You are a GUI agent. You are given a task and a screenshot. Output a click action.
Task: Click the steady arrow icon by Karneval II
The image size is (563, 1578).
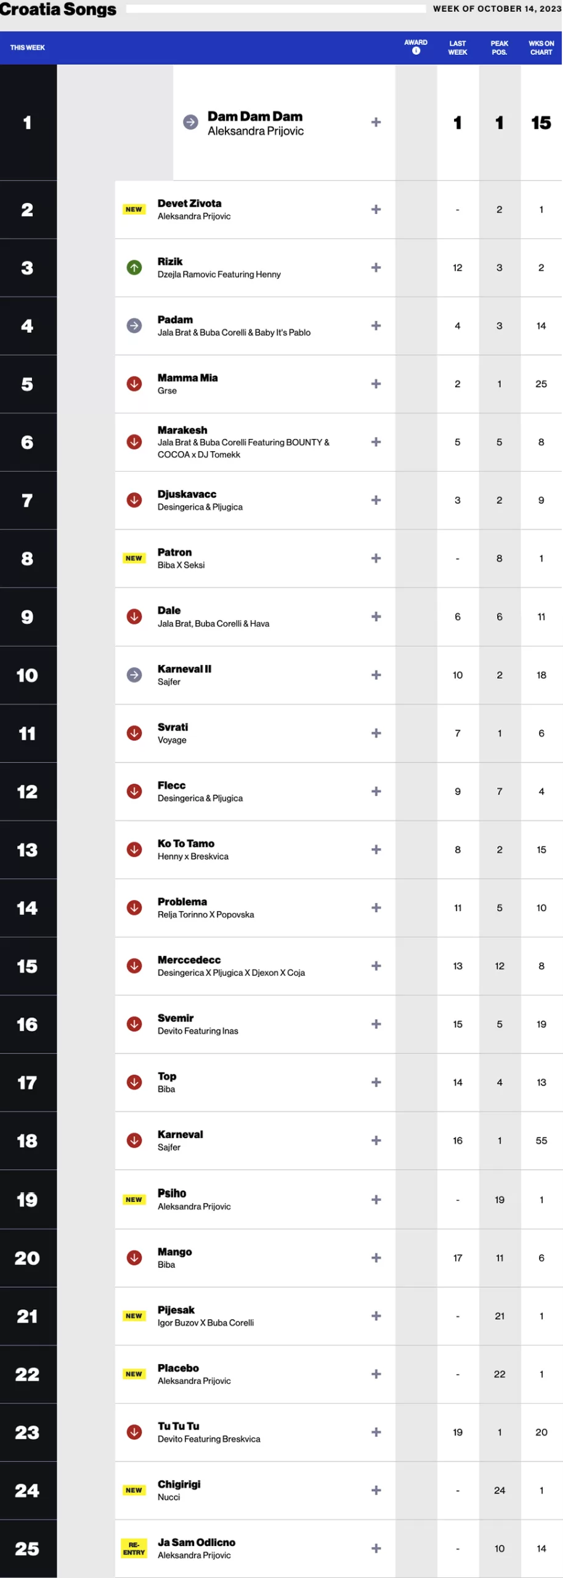tap(134, 675)
